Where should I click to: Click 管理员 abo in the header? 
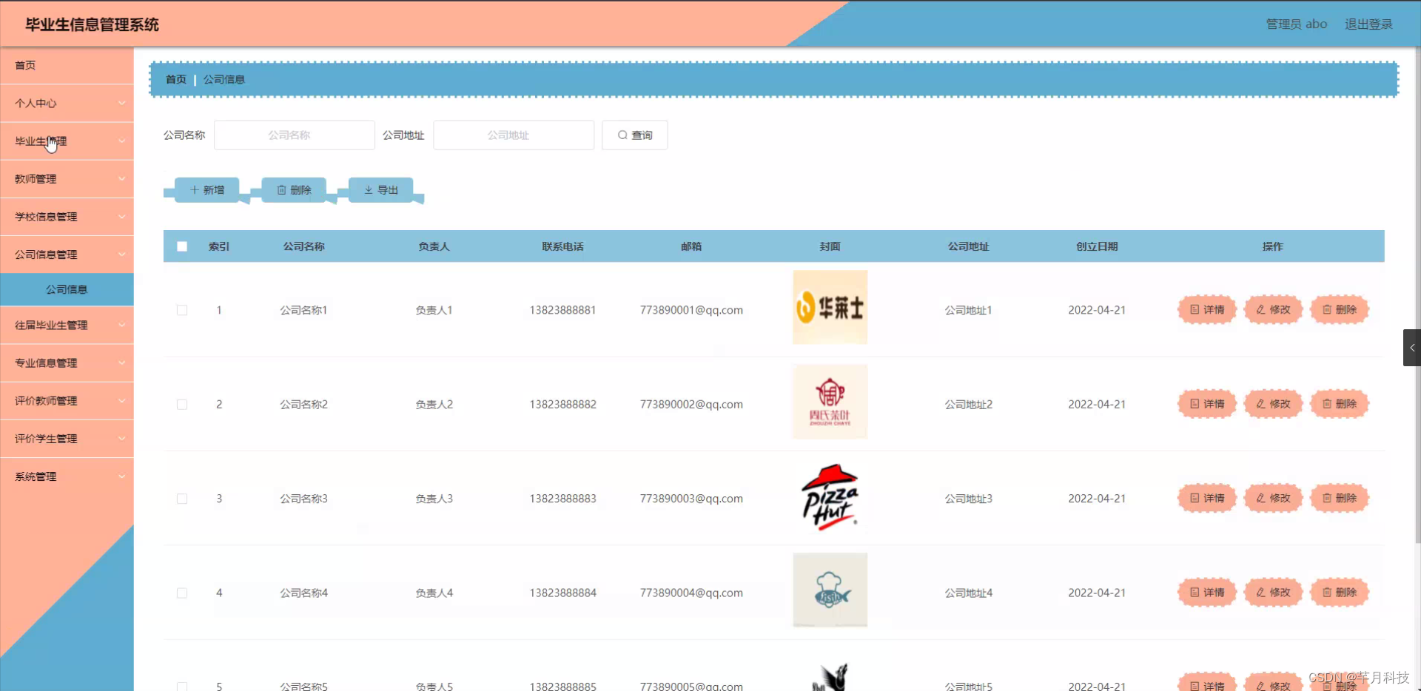pos(1296,23)
